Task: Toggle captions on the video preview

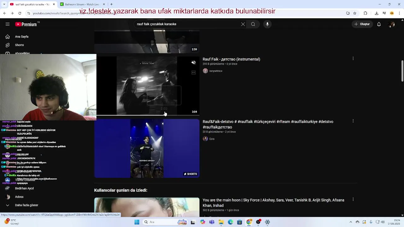Action: 194,73
